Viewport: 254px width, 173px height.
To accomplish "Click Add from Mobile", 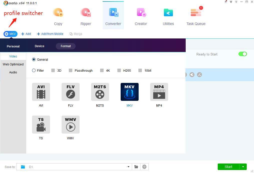I will pyautogui.click(x=50, y=34).
